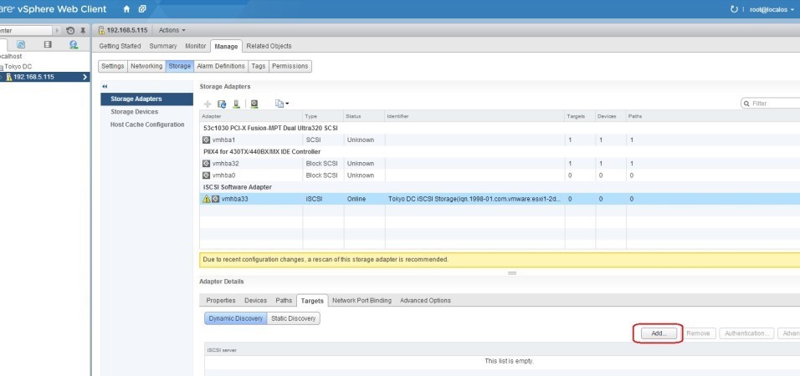Rescan the selected storage adapter icon
Image resolution: width=800 pixels, height=376 pixels.
click(254, 104)
